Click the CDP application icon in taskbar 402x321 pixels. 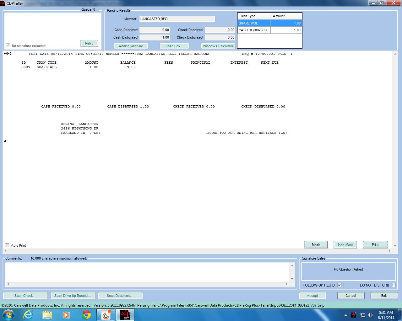[x=125, y=315]
